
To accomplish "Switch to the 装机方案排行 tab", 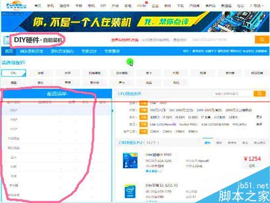I will tap(62, 51).
